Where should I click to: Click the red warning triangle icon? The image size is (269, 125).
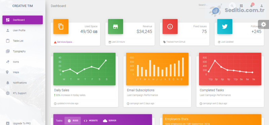tap(55, 42)
